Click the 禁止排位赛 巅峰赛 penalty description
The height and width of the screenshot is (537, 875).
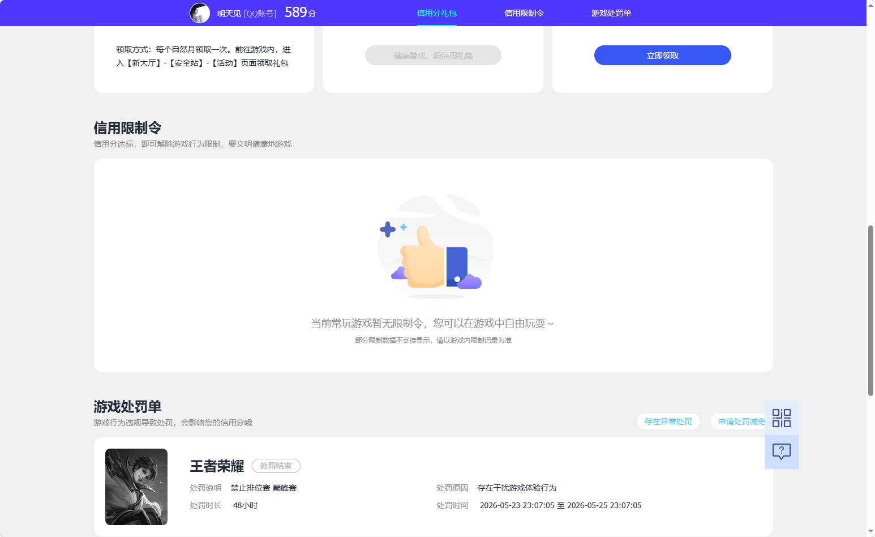point(264,488)
